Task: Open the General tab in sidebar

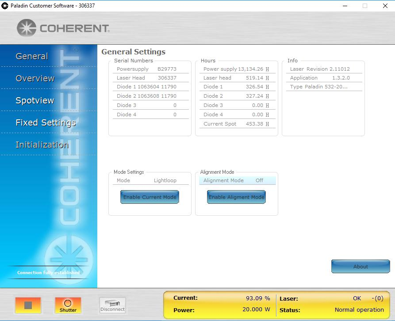Action: 32,56
